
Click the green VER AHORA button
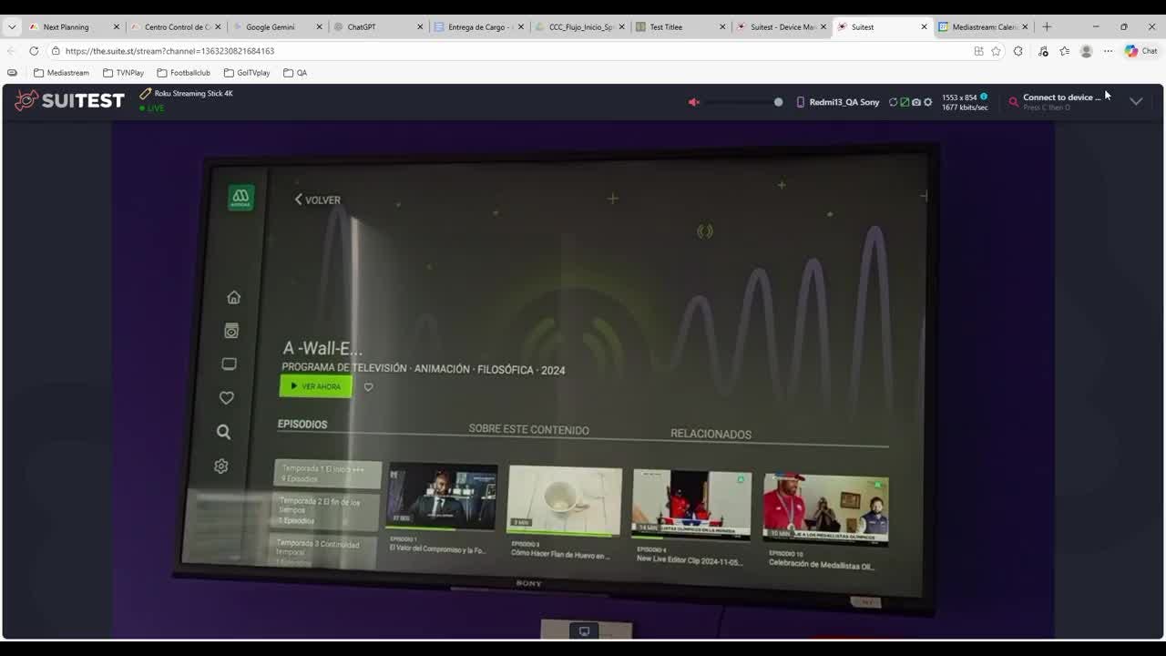tap(315, 386)
